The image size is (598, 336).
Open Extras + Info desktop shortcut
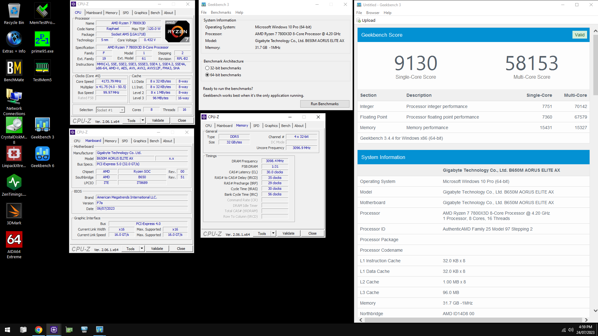pos(14,43)
